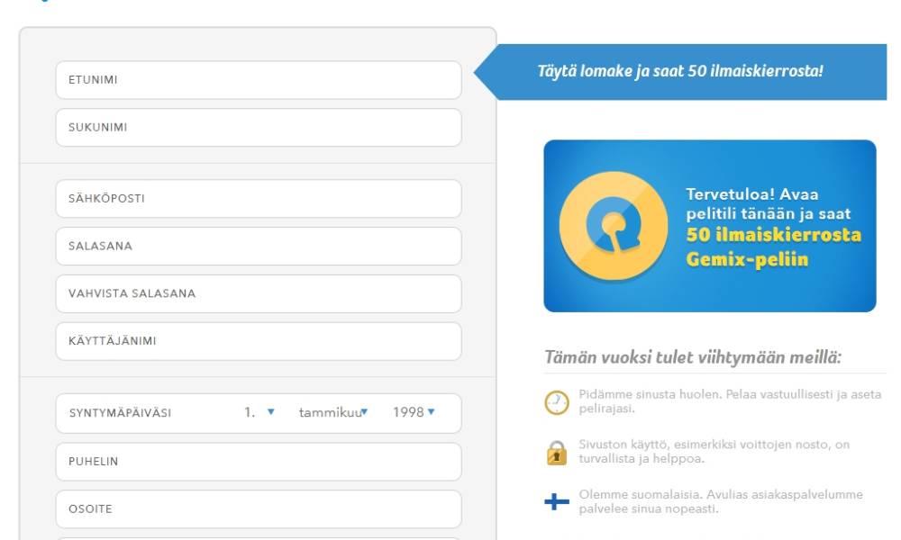
Task: Select the Osoite address field
Action: click(x=259, y=509)
